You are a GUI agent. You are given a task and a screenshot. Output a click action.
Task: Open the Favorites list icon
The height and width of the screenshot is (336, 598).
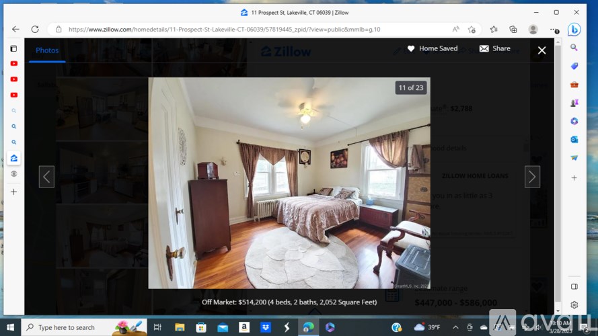494,30
